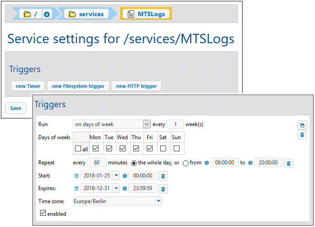The width and height of the screenshot is (315, 227).
Task: Select the 'from' time range radio button
Action: point(185,163)
